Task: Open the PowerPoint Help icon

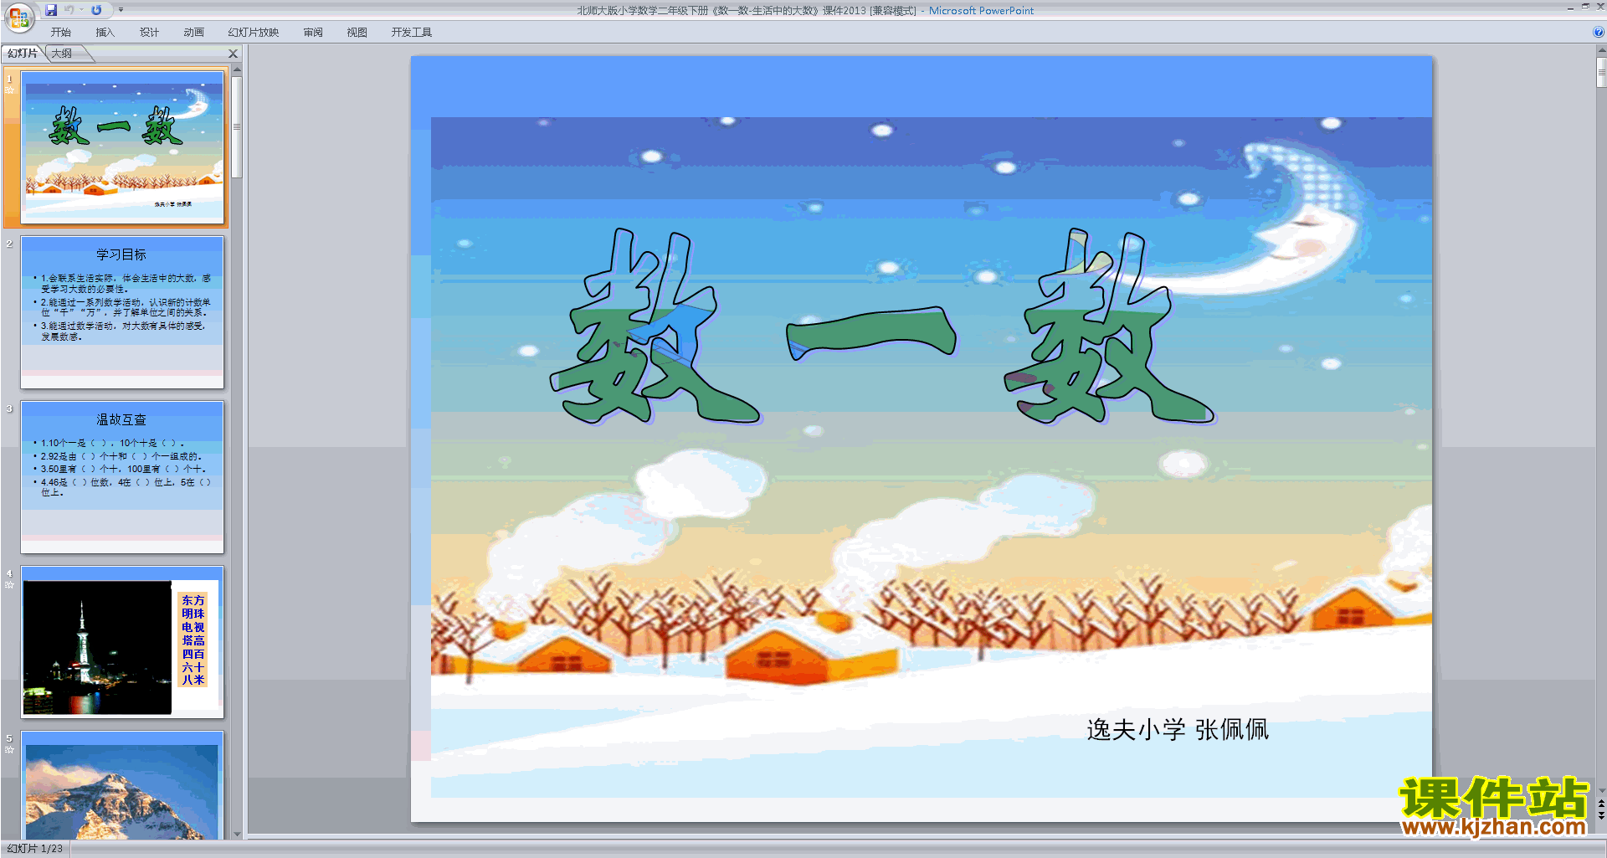Action: [1598, 32]
